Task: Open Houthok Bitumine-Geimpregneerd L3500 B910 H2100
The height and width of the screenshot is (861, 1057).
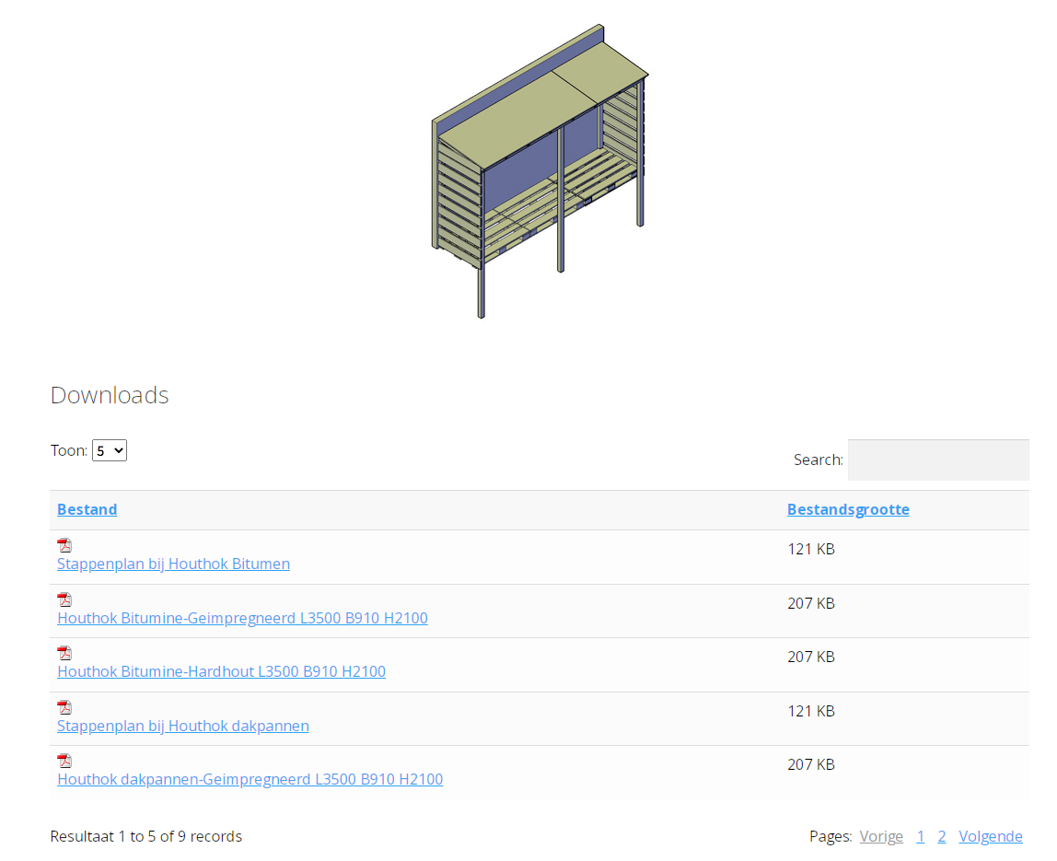Action: pos(243,618)
